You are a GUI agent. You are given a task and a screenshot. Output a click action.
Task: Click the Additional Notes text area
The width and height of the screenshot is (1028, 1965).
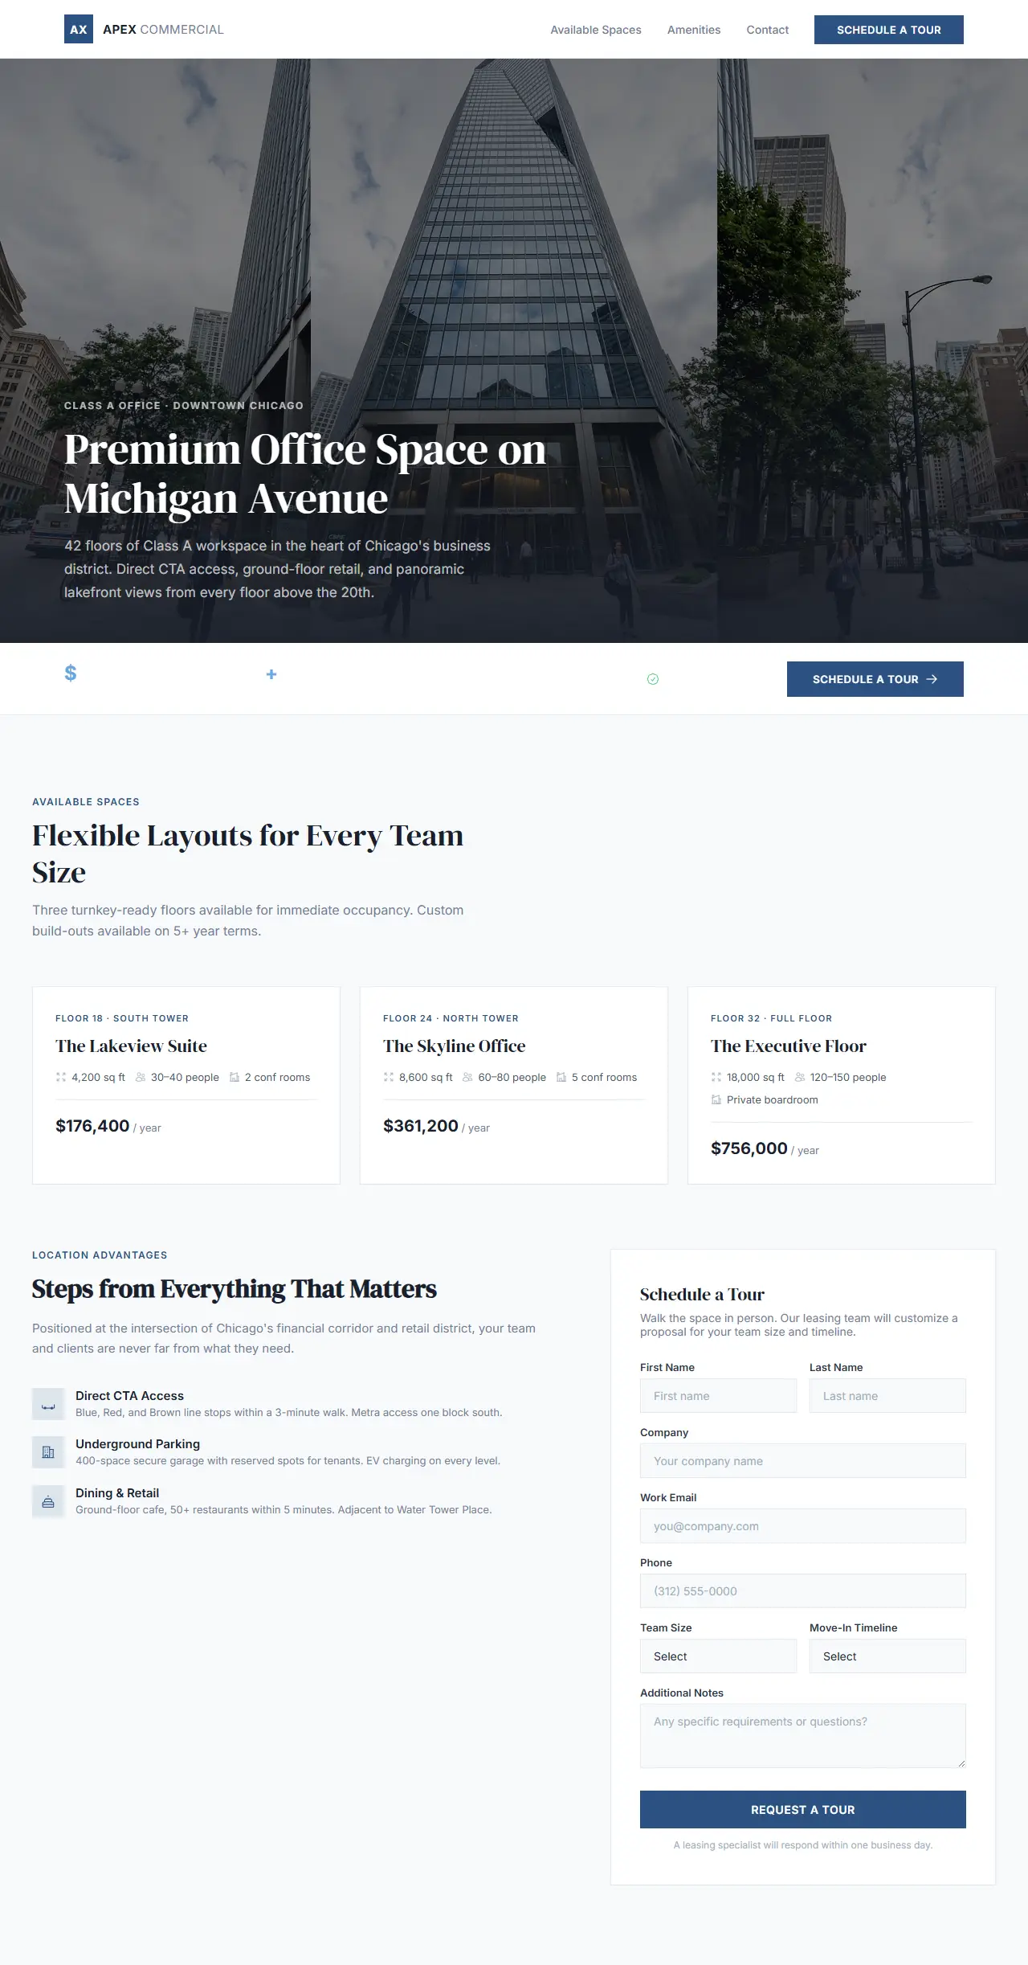tap(802, 1735)
